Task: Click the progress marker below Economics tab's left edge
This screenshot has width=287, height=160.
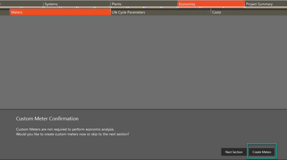Action: (x=178, y=7)
